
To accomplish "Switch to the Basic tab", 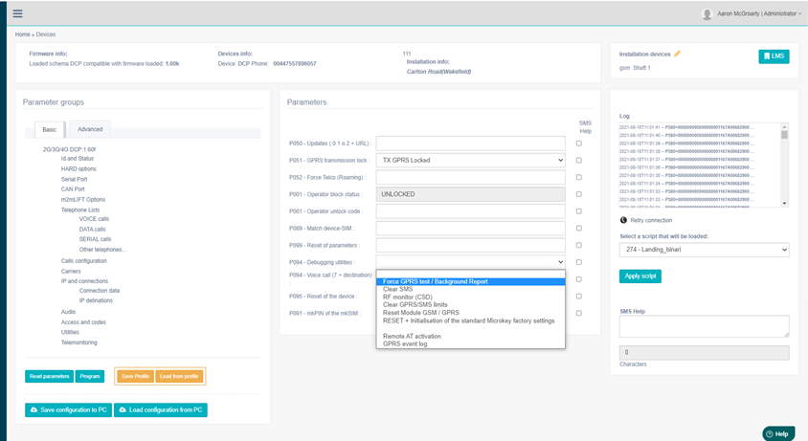I will [50, 130].
